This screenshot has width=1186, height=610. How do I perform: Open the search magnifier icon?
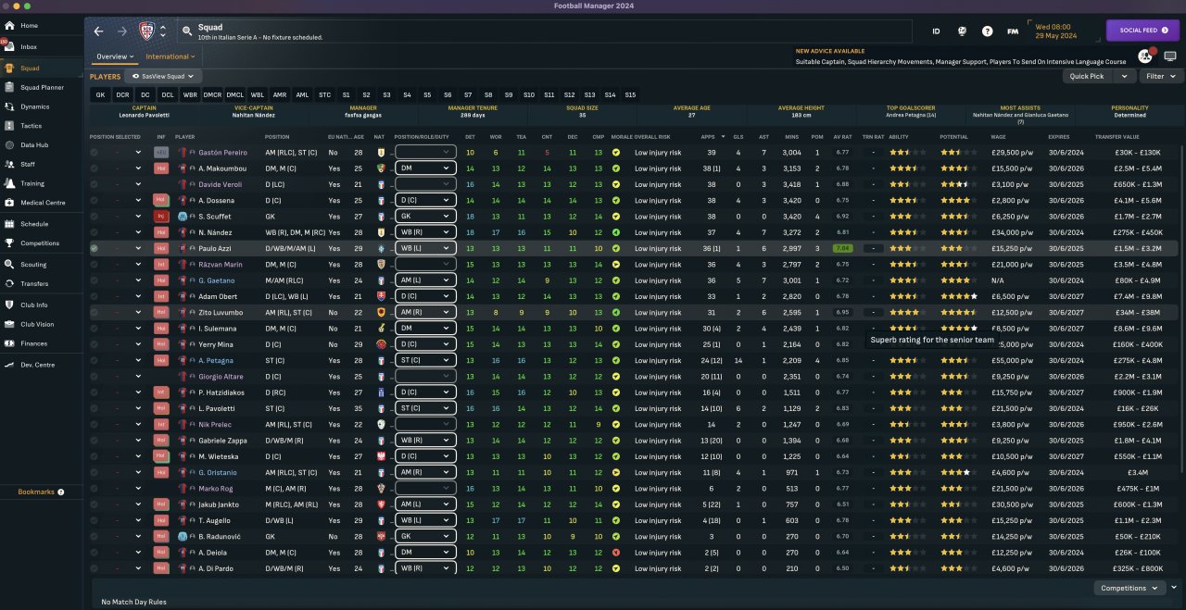point(186,31)
